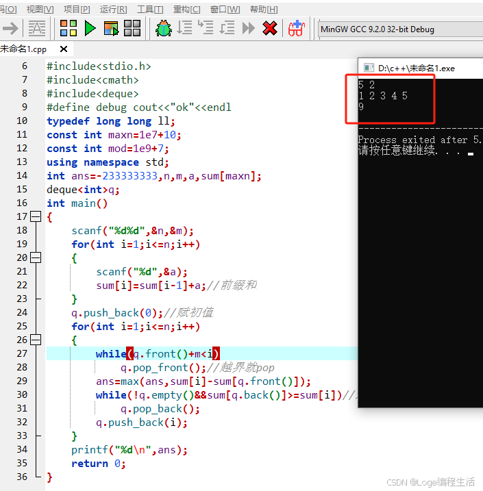Open the 工具[T] menu

pos(150,10)
